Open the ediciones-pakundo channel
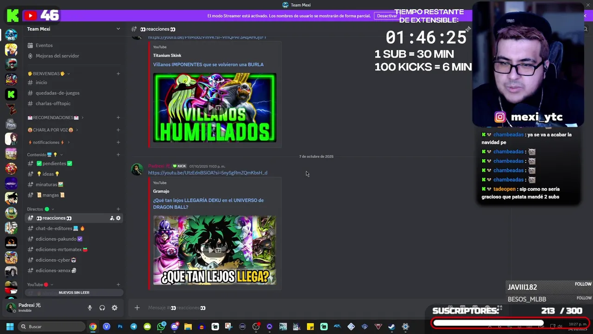 (74, 239)
